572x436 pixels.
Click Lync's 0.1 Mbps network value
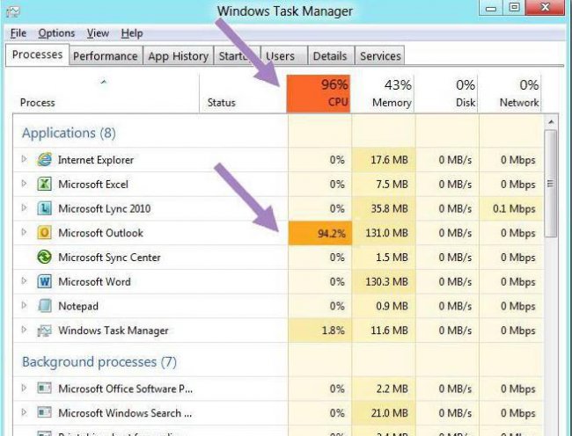[x=514, y=208]
